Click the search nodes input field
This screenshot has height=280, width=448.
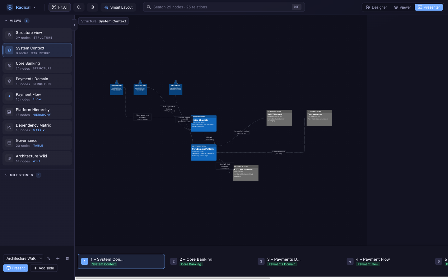(224, 7)
